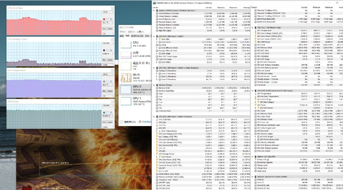This screenshot has width=343, height=190.
Task: Click the sensor icon beside Physical Memory Used
Action: (157, 22)
